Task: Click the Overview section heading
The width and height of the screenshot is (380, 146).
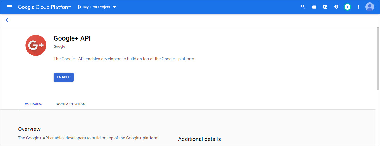Action: point(29,129)
